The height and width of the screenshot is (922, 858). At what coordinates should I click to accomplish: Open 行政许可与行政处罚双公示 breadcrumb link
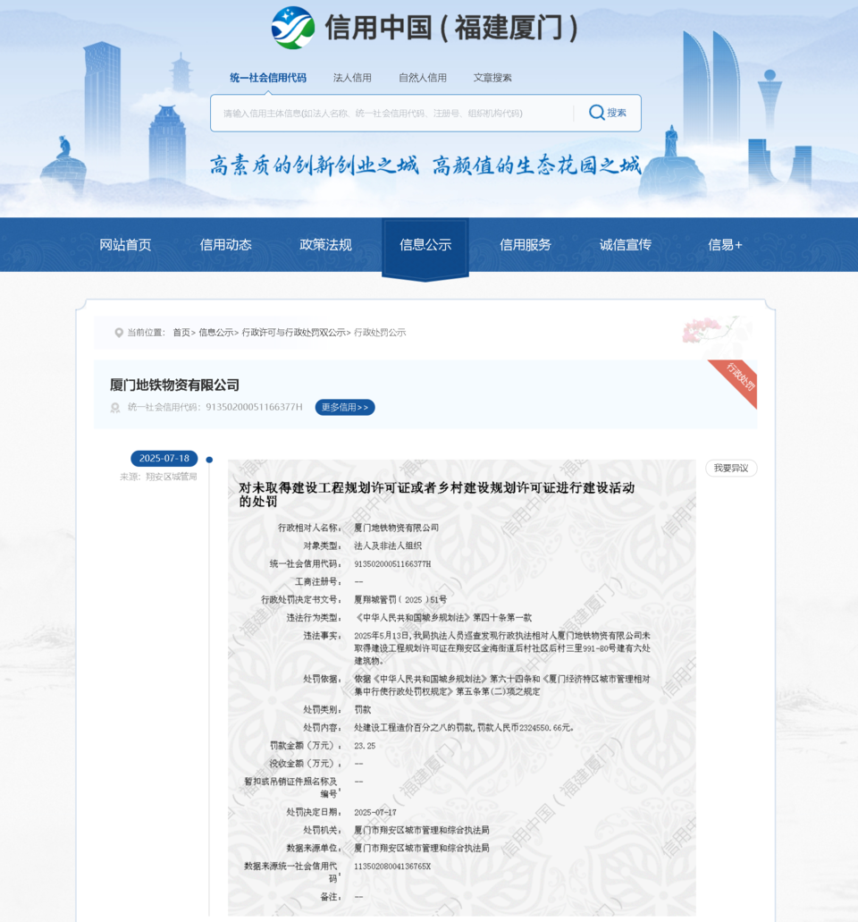[x=293, y=333]
